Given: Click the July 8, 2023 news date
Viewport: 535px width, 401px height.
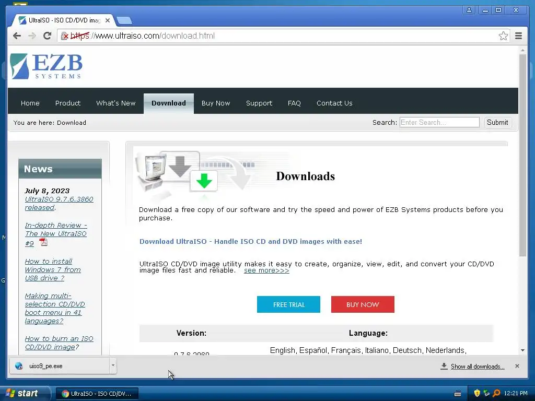Looking at the screenshot, I should pos(46,191).
